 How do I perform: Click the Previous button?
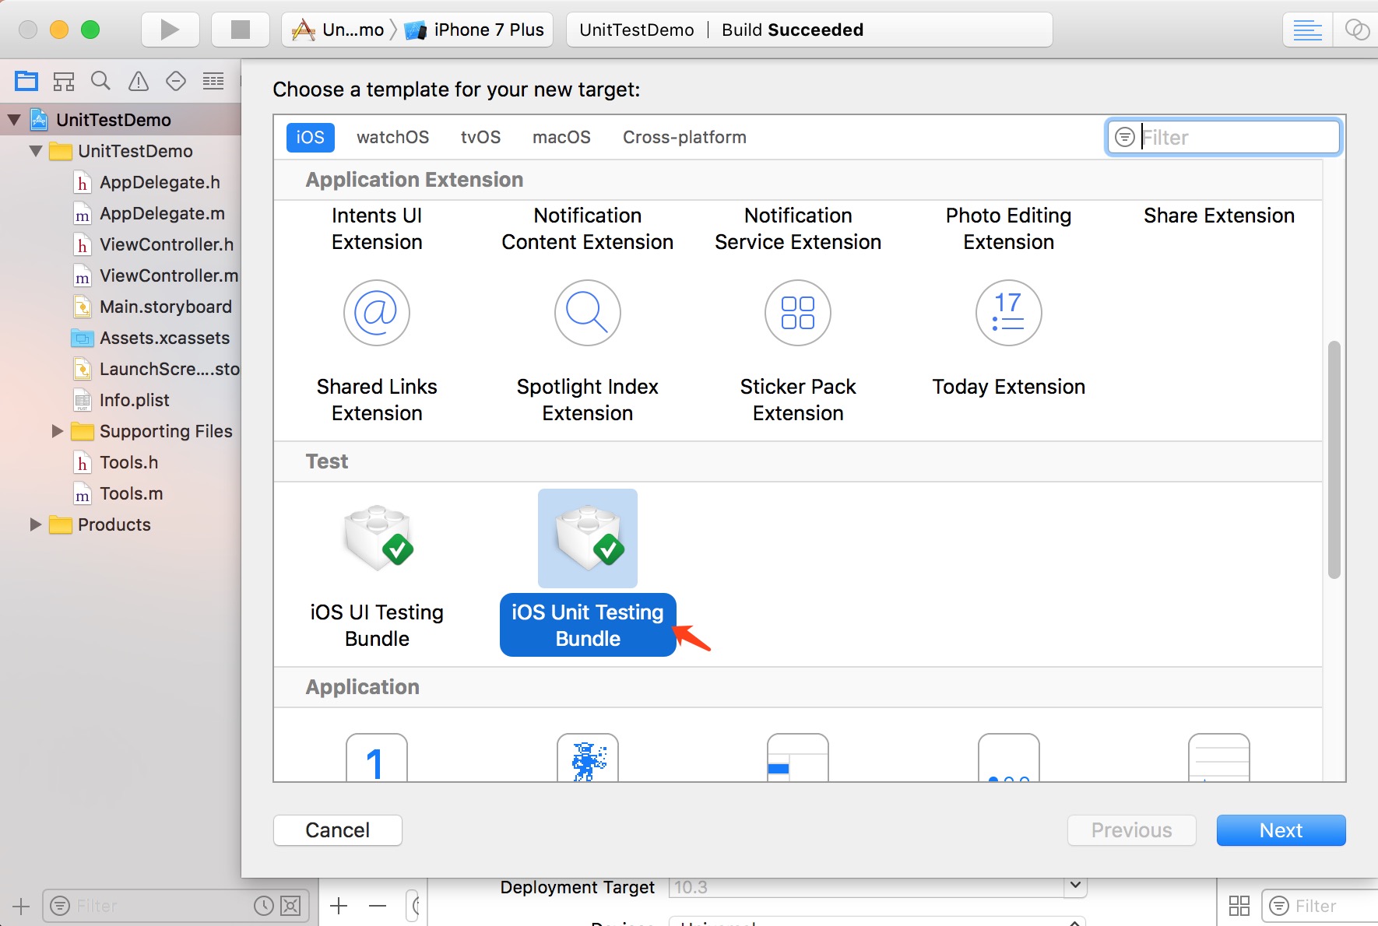click(1132, 830)
